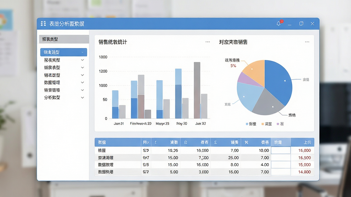Expand the chevron on the 分析数型 sidebar row
Screen dimensions: 351x197
pyautogui.click(x=82, y=97)
